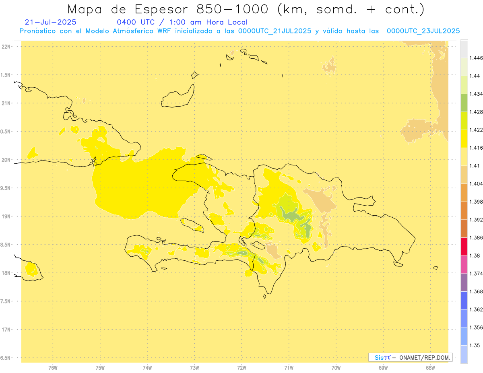Click the 69W longitude label
483x373 pixels.
(383, 368)
